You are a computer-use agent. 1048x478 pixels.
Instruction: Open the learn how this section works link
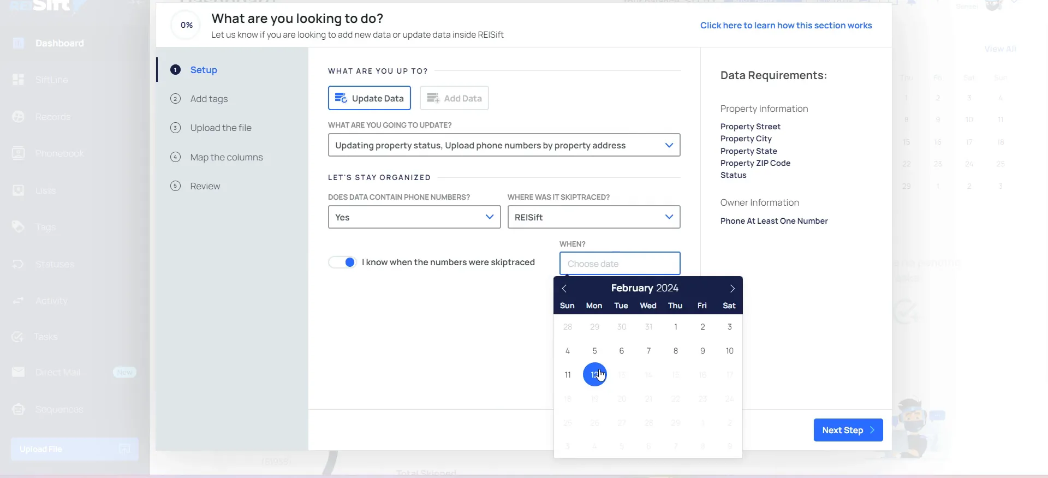tap(786, 26)
